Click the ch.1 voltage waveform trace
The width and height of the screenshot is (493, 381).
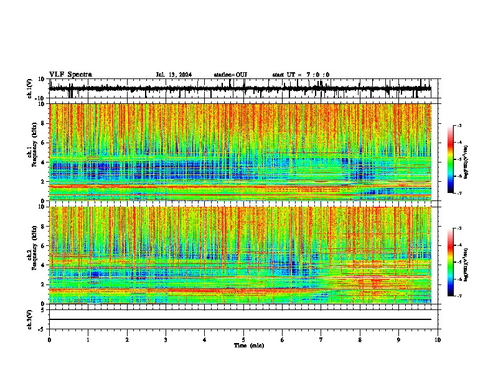(240, 88)
